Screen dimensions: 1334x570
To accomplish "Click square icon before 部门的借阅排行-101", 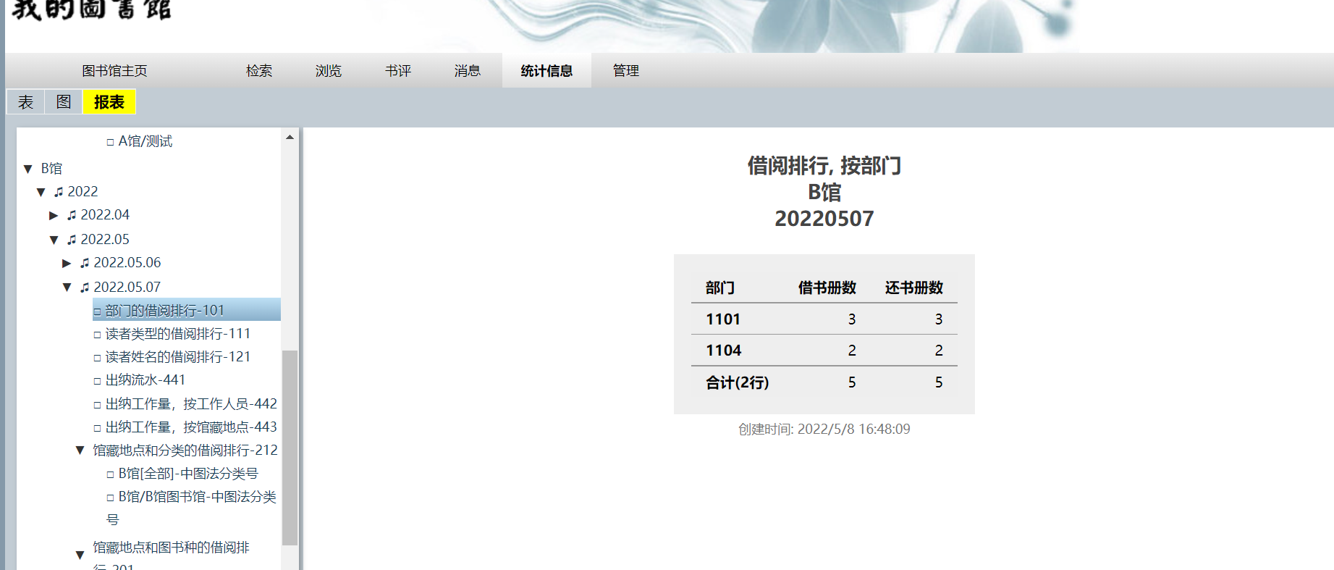I will [x=97, y=311].
